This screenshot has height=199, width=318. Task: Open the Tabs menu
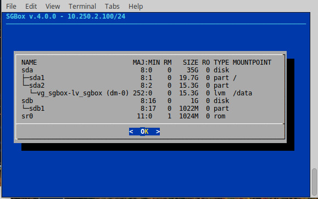pos(112,6)
